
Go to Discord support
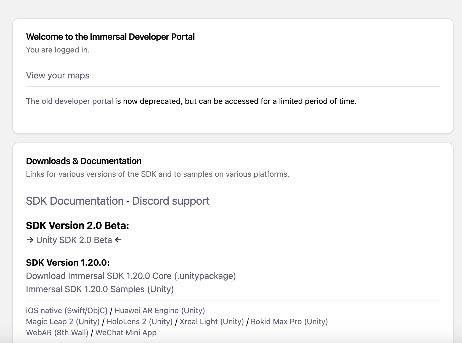click(x=171, y=201)
